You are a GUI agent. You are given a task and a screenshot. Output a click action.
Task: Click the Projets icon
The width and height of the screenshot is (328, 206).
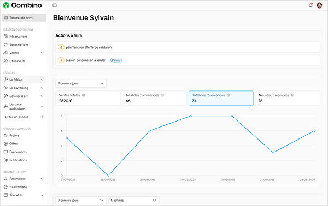5,136
